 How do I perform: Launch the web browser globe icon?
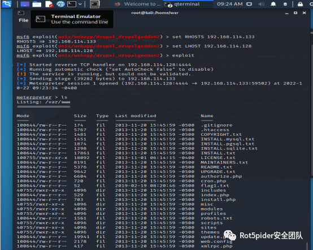click(60, 4)
